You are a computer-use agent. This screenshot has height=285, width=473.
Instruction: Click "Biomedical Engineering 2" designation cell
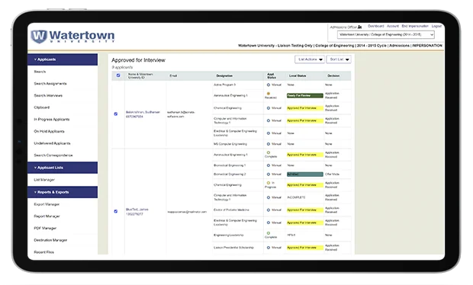(x=230, y=175)
